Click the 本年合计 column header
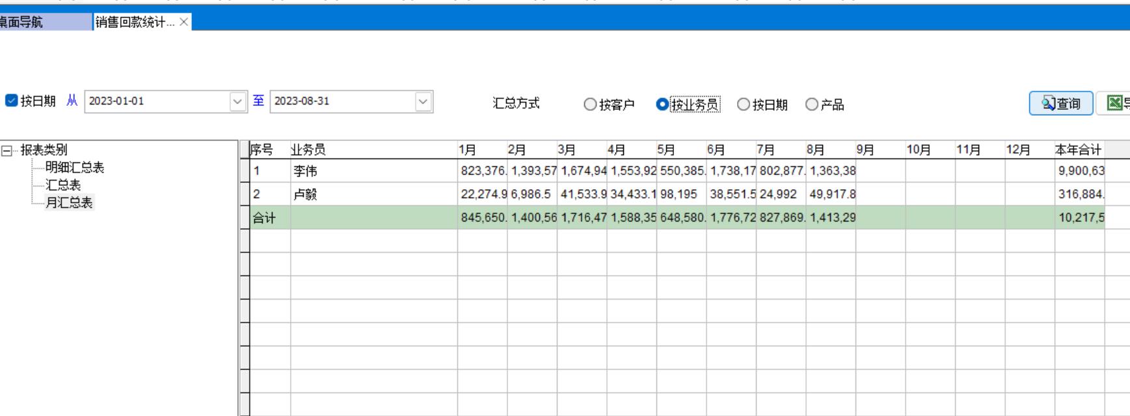Screen dimensions: 1130x416 1078,150
